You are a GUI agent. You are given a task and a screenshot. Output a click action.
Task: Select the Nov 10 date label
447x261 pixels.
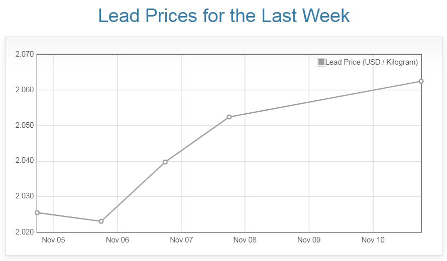coord(373,240)
